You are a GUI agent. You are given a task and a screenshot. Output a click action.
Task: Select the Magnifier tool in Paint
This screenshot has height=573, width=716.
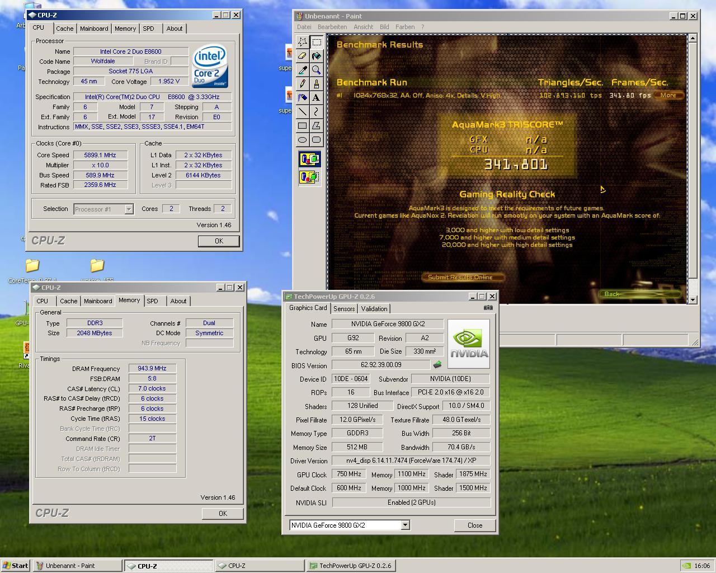point(317,70)
